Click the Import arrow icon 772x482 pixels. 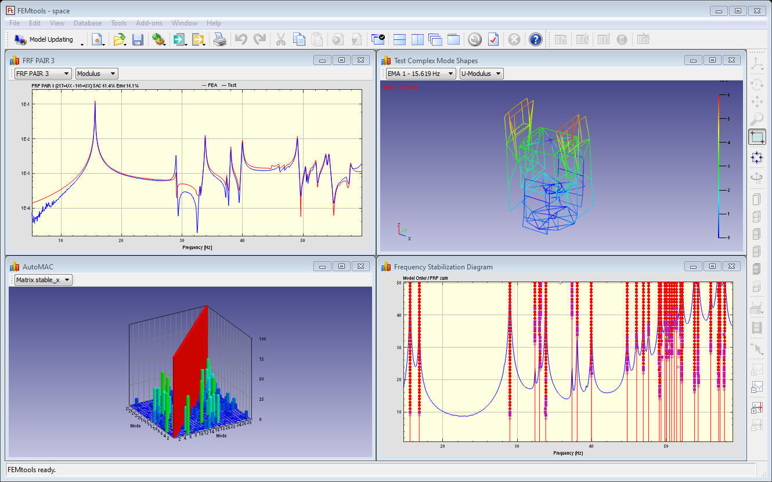click(179, 39)
